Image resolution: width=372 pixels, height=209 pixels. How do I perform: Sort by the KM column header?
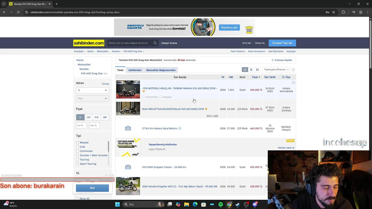231,77
